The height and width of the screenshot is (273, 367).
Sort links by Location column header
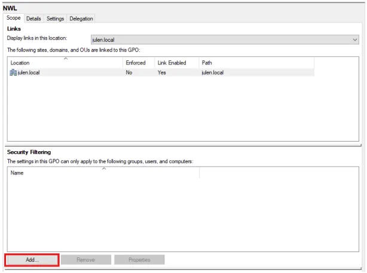pos(66,63)
